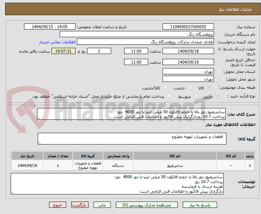
Task: Click the ردیف column header
Action: pos(250,156)
